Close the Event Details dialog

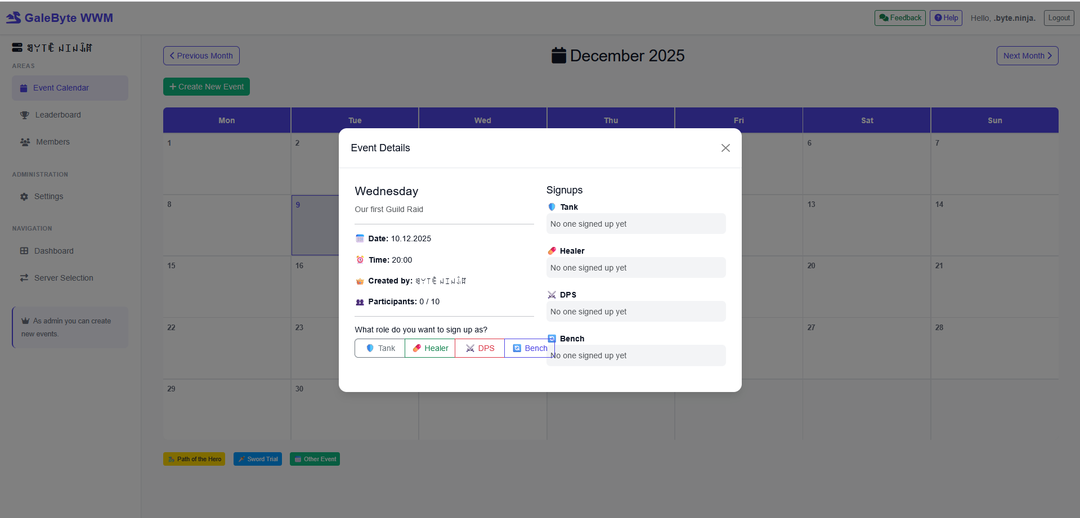point(725,148)
